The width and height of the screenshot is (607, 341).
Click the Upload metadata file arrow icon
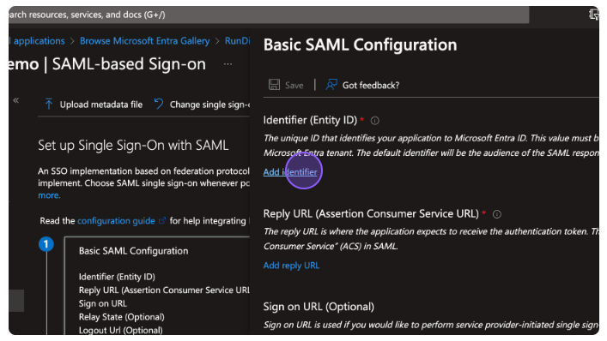coord(49,104)
